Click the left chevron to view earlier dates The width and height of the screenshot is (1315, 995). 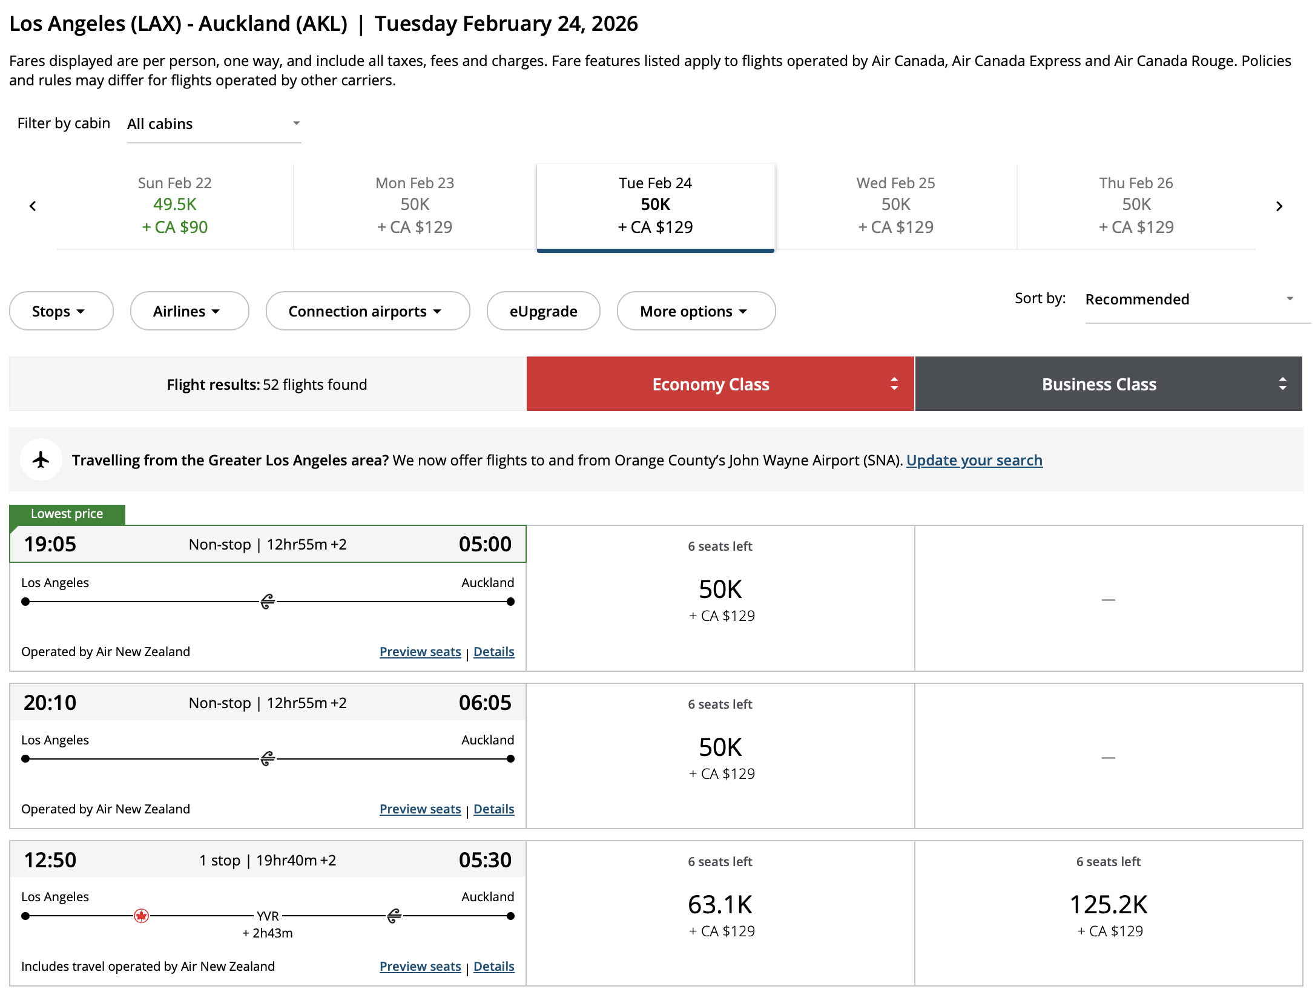pyautogui.click(x=33, y=206)
